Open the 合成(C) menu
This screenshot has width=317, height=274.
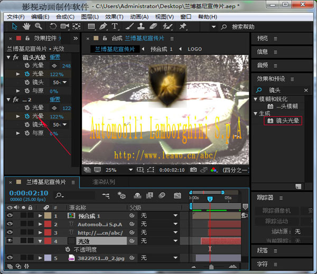[x=65, y=17]
